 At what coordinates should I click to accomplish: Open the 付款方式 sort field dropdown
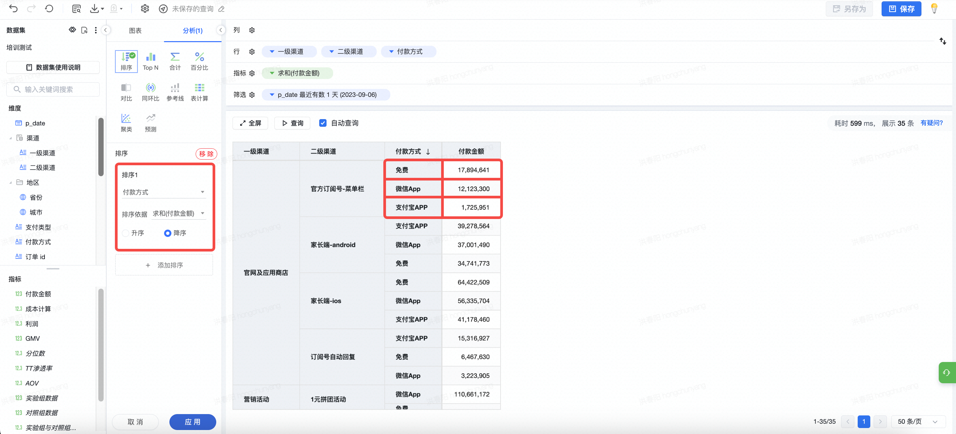tap(164, 192)
